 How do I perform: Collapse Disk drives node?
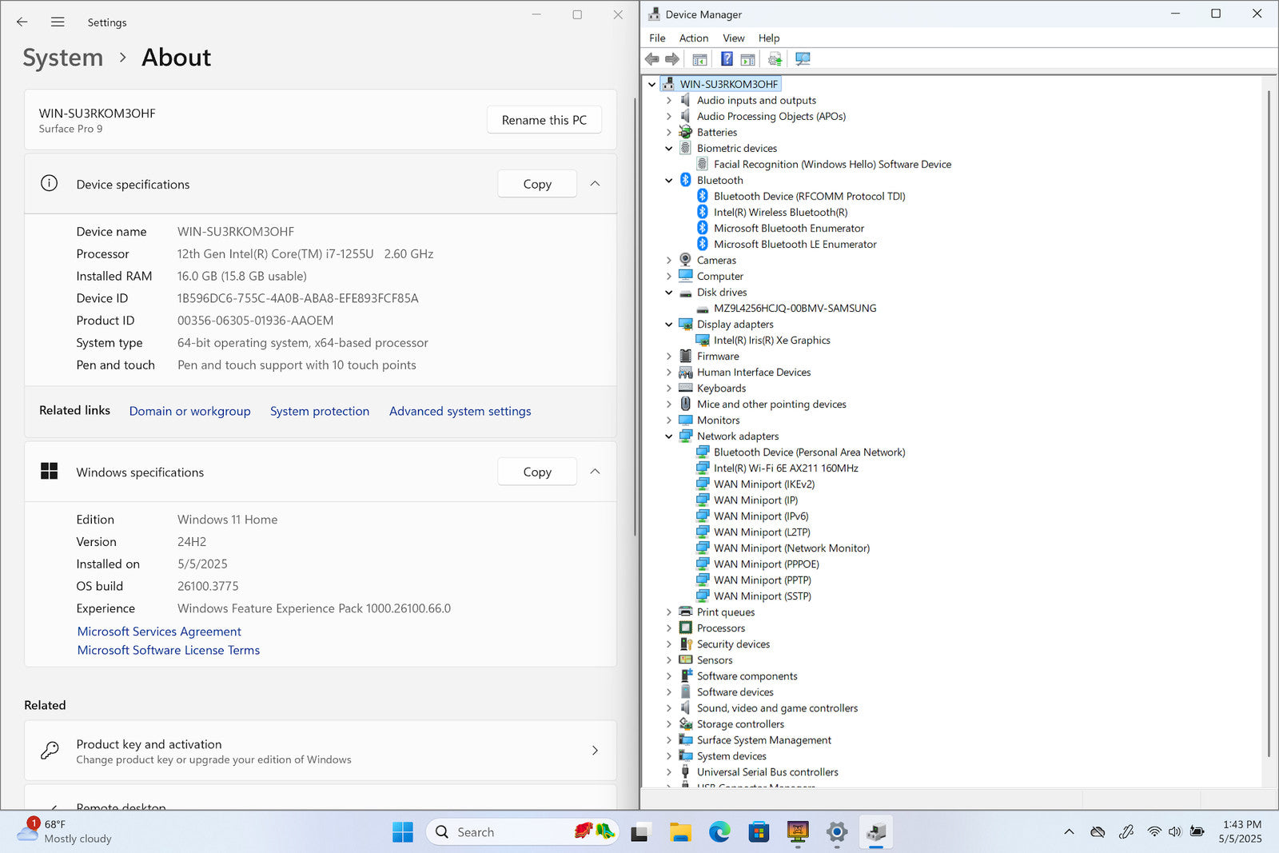(x=669, y=292)
